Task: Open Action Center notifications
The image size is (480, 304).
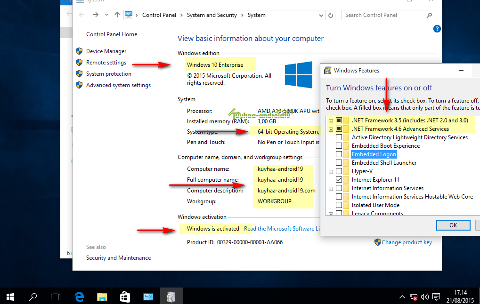Action: 436,296
